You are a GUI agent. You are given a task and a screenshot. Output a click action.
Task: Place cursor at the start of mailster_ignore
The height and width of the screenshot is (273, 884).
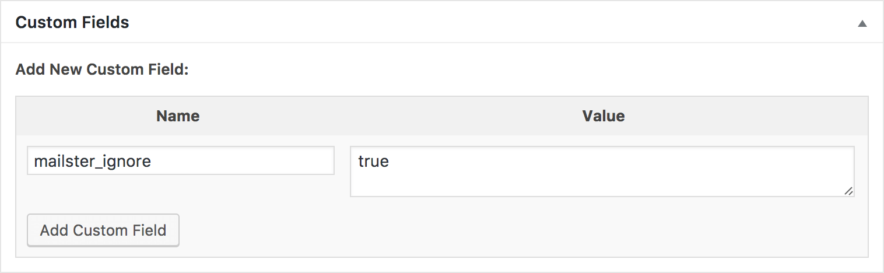click(34, 161)
